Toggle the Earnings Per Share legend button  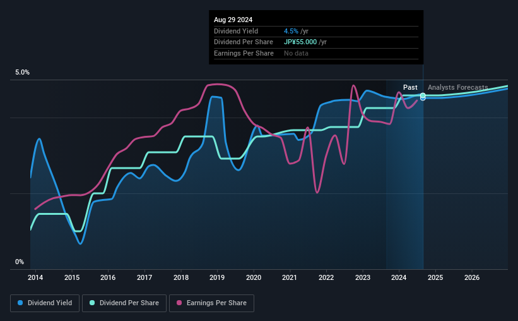211,303
